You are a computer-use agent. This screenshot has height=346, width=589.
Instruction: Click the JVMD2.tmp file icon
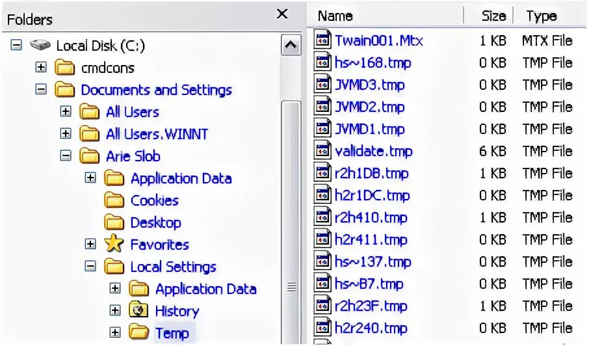click(x=322, y=106)
